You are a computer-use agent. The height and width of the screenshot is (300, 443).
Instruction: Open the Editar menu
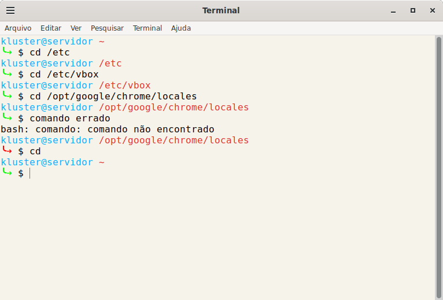click(51, 28)
